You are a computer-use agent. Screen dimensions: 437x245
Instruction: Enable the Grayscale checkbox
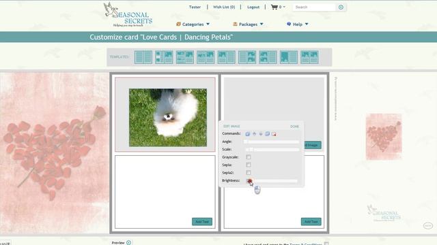pyautogui.click(x=249, y=157)
